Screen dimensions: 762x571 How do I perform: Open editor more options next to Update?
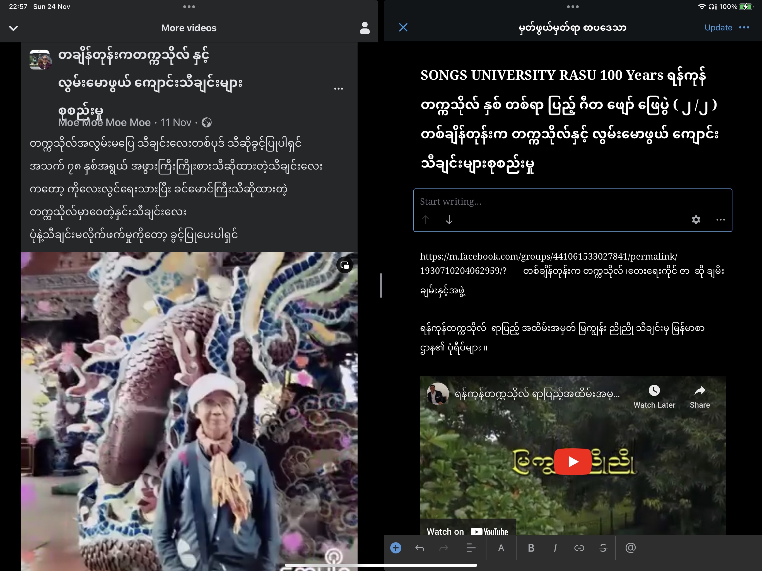(x=744, y=28)
